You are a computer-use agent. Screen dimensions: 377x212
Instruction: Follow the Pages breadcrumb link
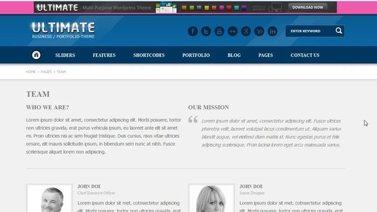point(46,72)
